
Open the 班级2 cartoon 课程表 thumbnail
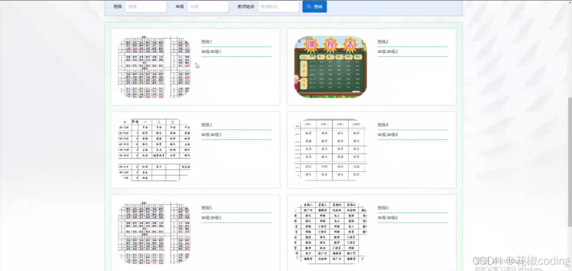pos(330,67)
